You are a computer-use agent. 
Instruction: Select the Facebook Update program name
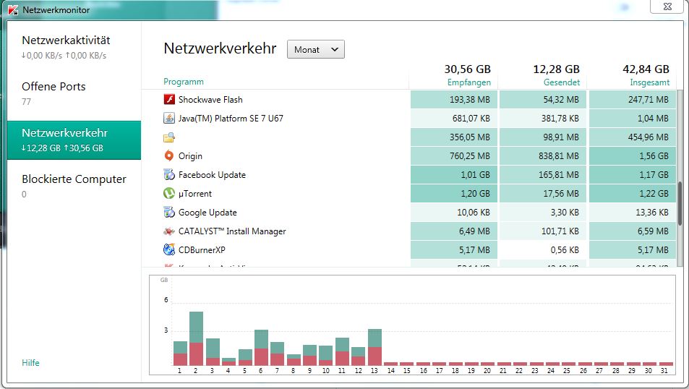click(212, 174)
